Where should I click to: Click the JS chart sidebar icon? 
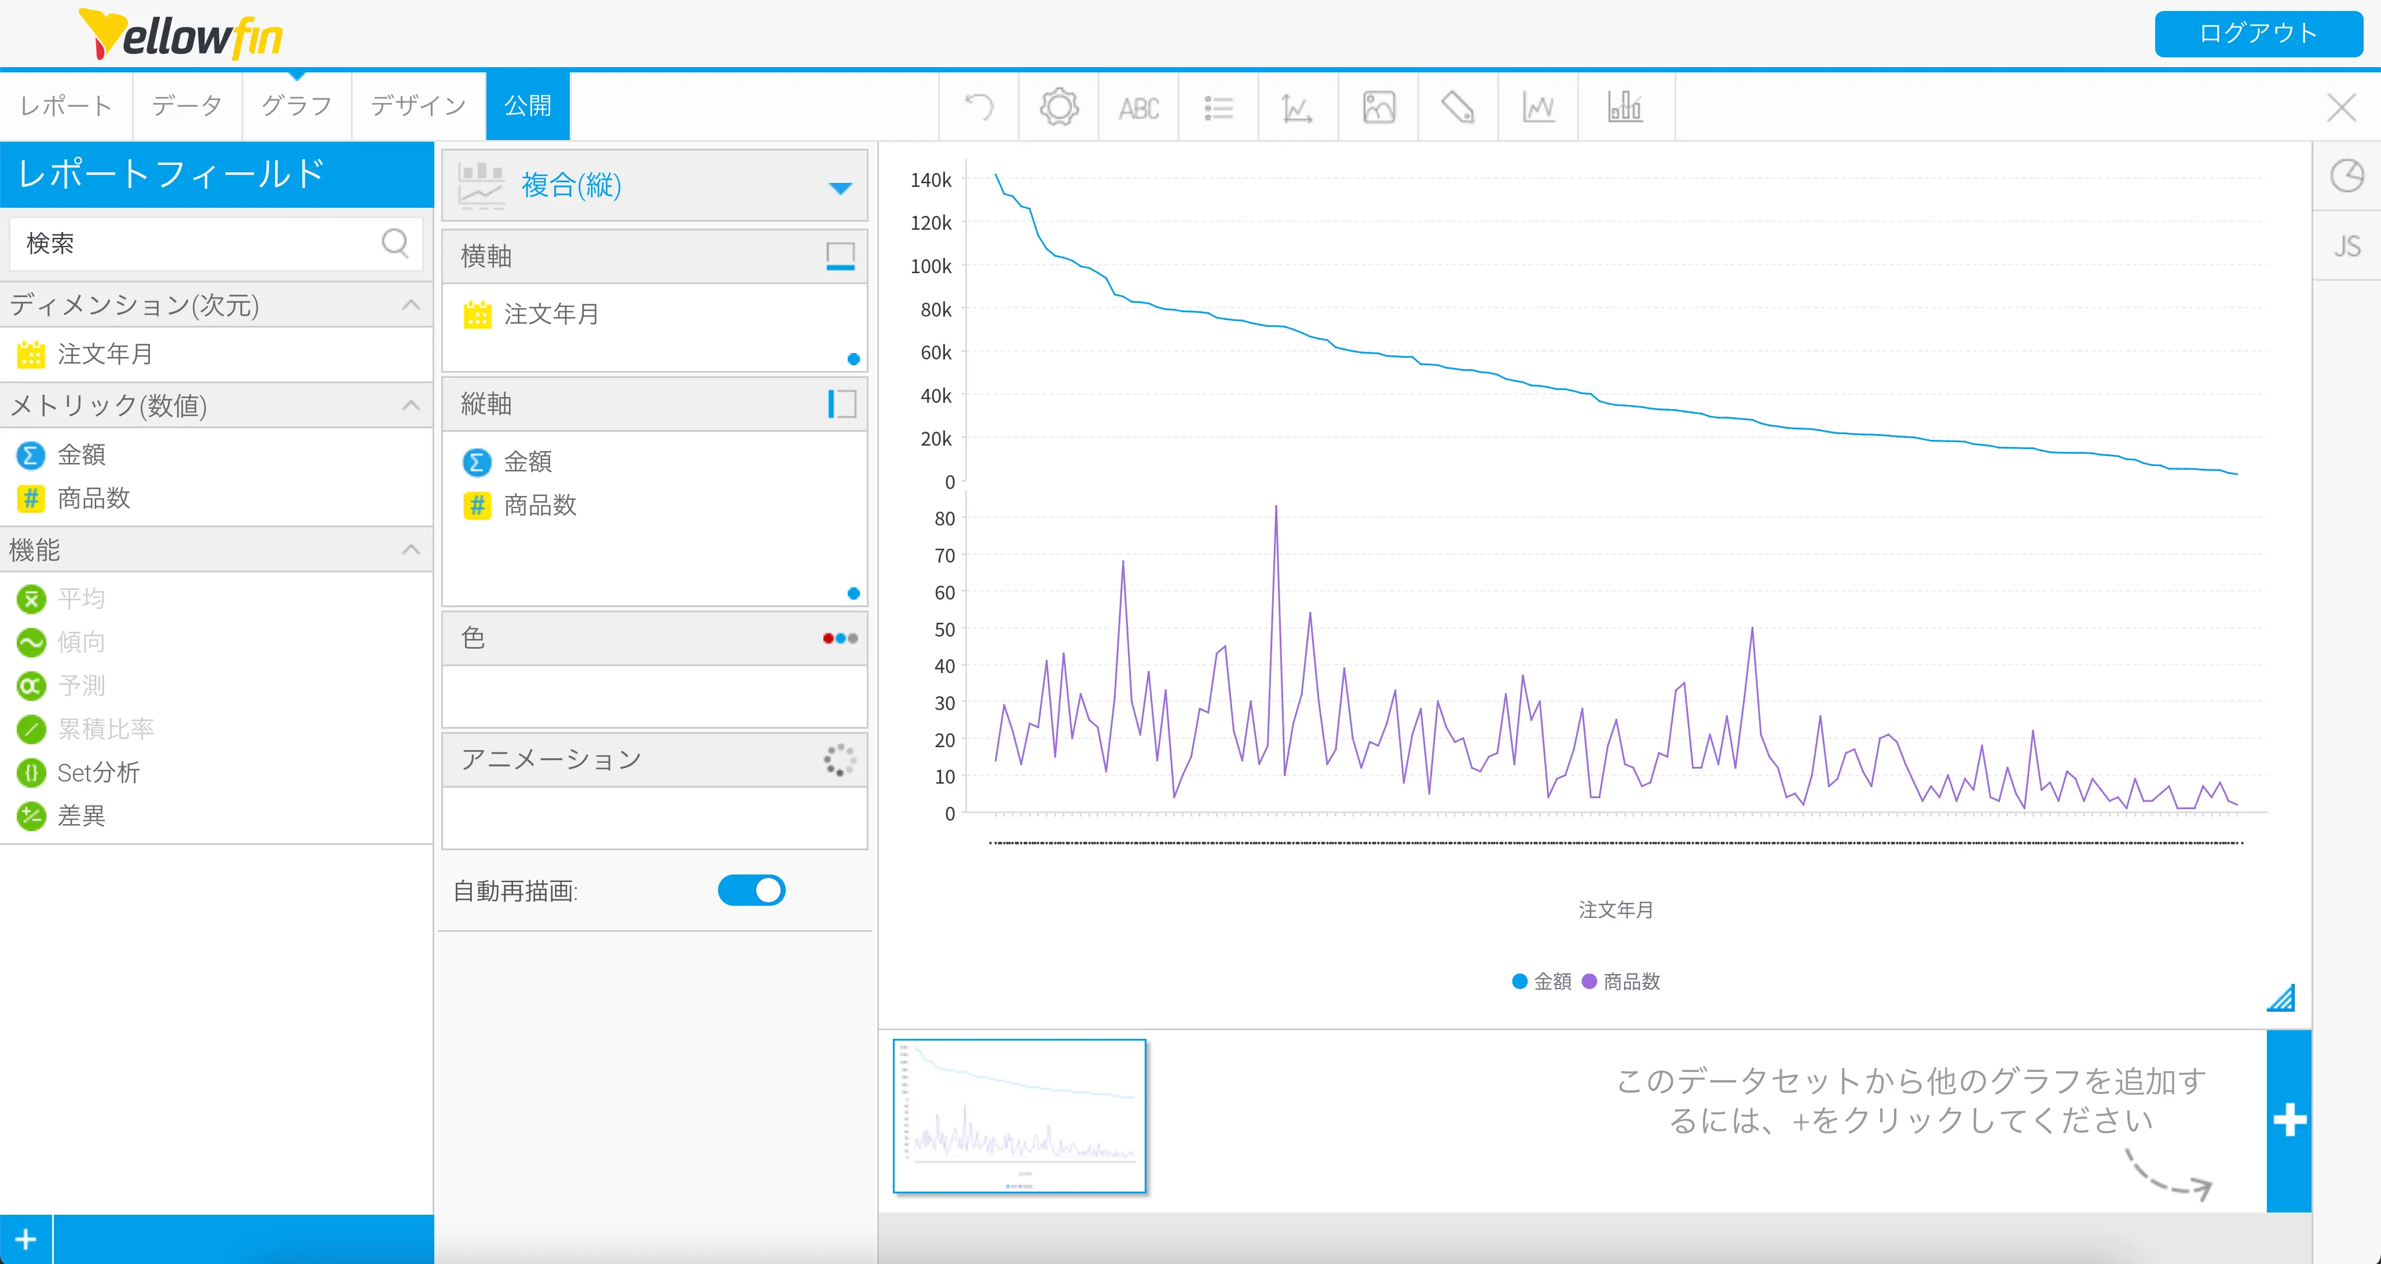point(2346,246)
